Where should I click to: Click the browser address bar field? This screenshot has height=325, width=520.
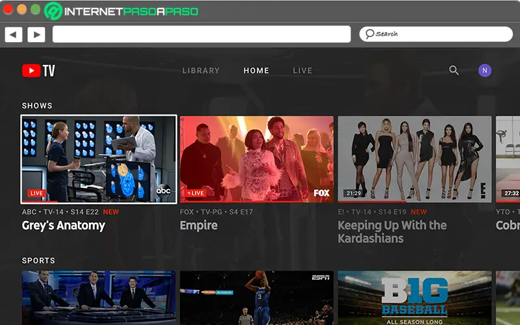click(201, 34)
